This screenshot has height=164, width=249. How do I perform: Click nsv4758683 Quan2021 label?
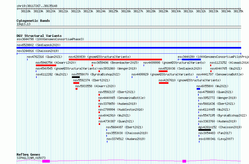point(215,92)
